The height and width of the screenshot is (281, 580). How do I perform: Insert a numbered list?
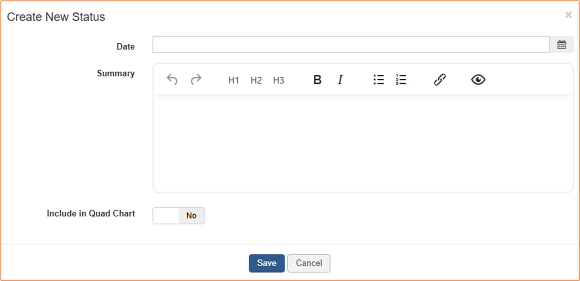[401, 80]
